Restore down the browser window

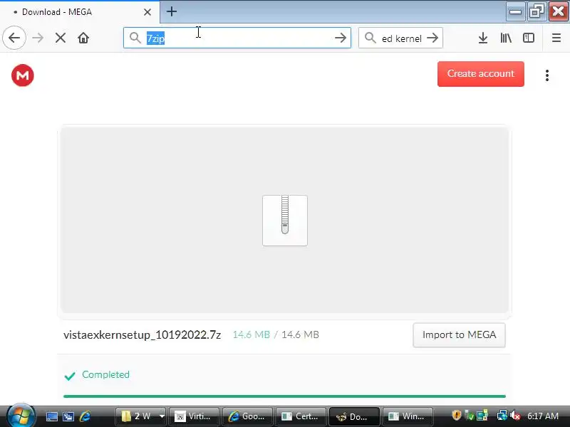[537, 11]
